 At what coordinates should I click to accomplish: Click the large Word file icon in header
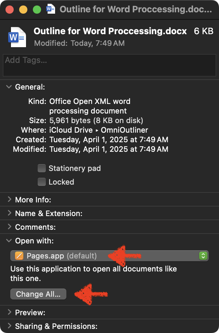pyautogui.click(x=17, y=37)
